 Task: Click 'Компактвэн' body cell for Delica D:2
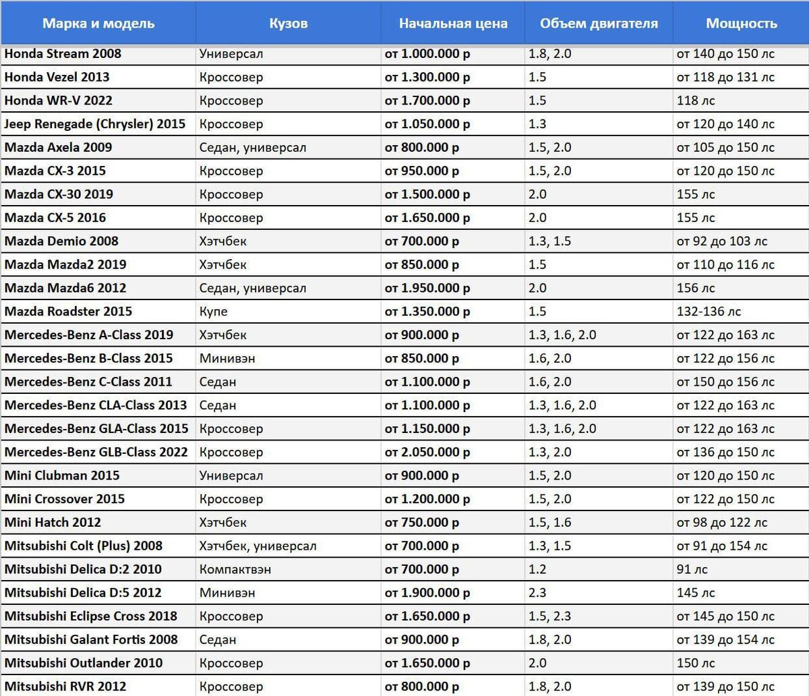[x=289, y=569]
